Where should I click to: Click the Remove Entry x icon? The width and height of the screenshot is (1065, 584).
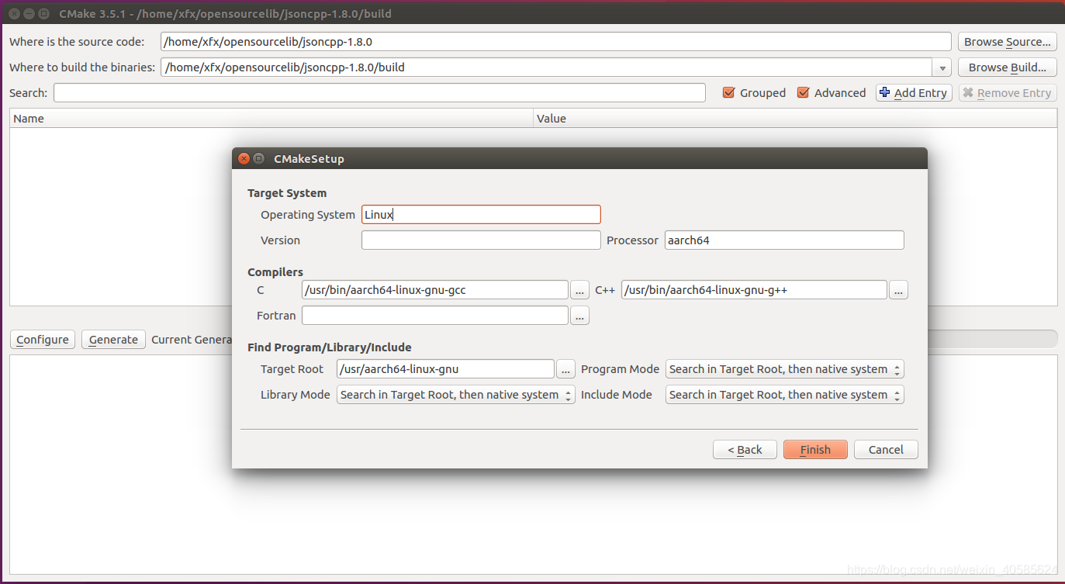click(968, 92)
